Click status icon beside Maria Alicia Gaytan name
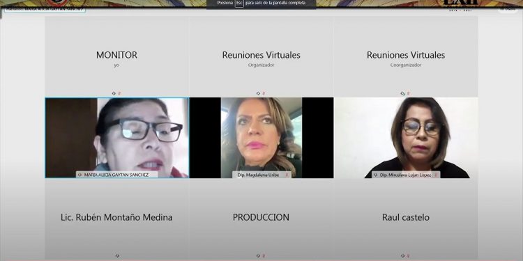Image resolution: width=523 pixels, height=261 pixels. point(79,175)
